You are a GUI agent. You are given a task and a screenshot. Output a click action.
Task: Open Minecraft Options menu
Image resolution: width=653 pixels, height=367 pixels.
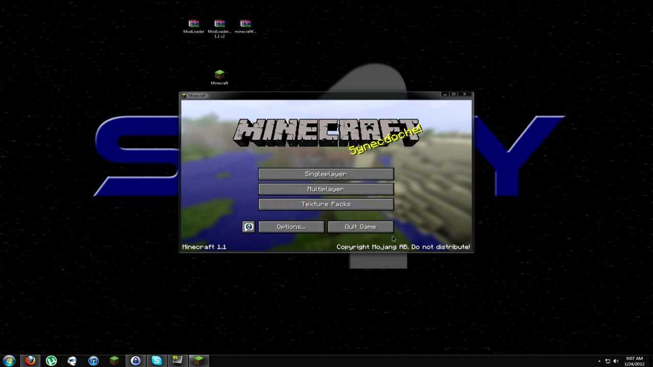[x=291, y=227]
